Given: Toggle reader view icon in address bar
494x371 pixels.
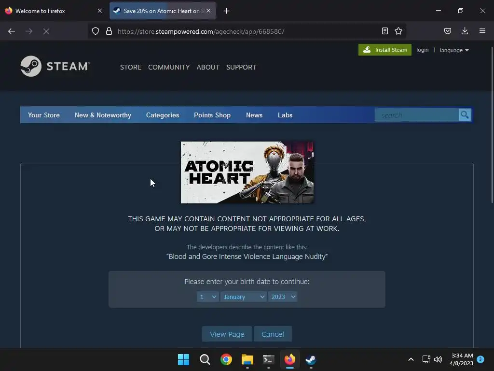Looking at the screenshot, I should pos(384,31).
